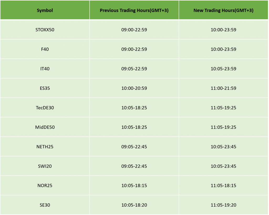
Task: Select the IT40 symbol cell
Action: click(x=45, y=69)
